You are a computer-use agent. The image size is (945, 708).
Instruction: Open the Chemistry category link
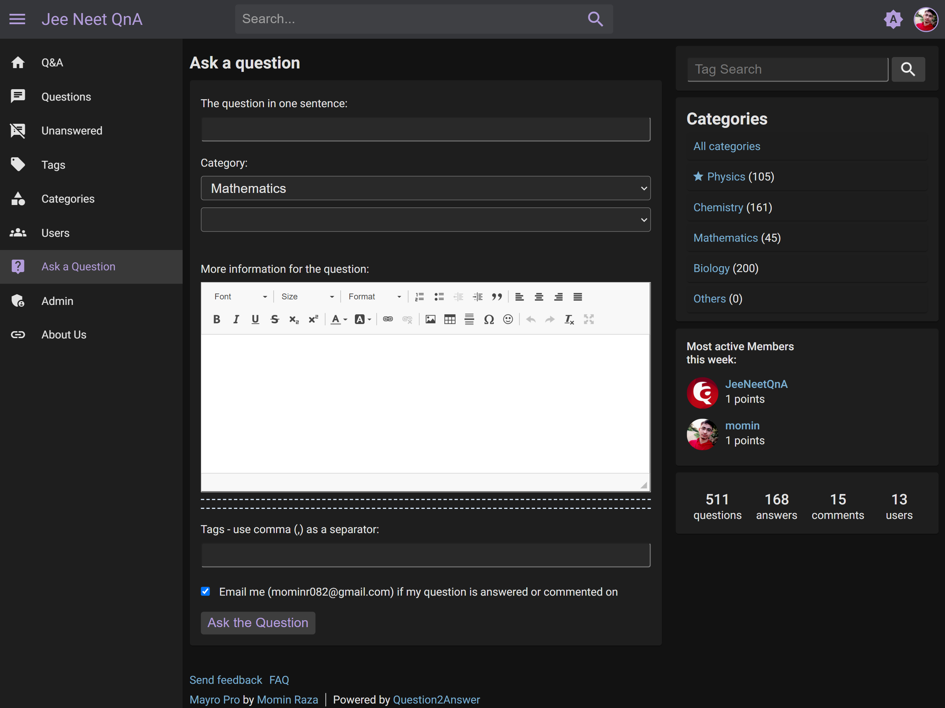click(718, 207)
